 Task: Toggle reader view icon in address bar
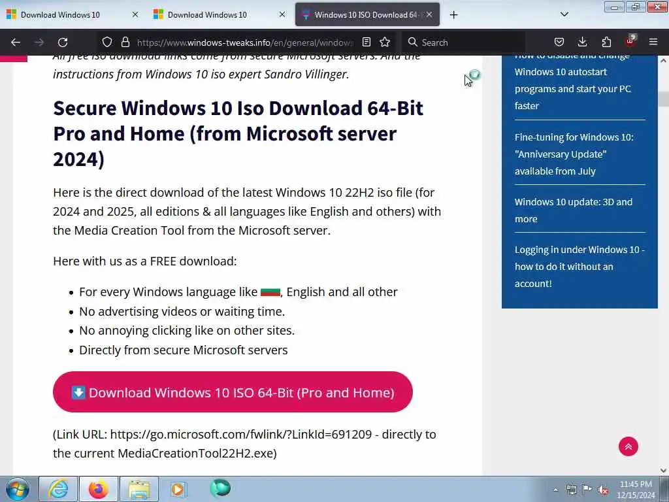point(367,42)
